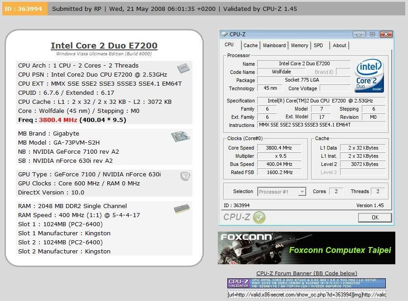Click the Cores count field
This screenshot has width=408, height=301.
(336, 191)
